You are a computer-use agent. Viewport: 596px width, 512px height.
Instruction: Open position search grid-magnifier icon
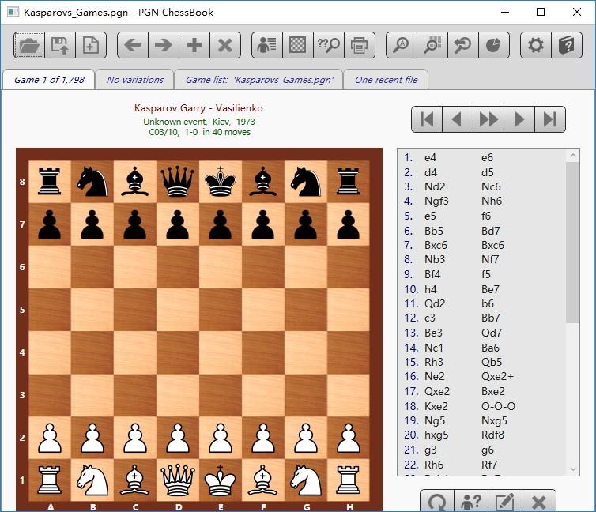432,45
